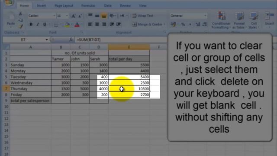Click the Text Direction icon
Image resolution: width=277 pixels, height=156 pixels.
coord(122,16)
